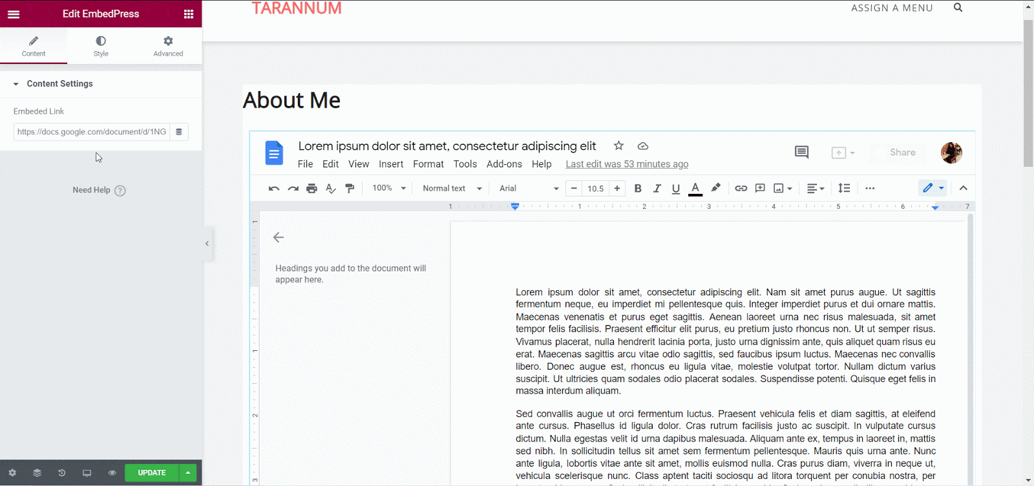The height and width of the screenshot is (486, 1034).
Task: Undo the last action
Action: point(274,188)
